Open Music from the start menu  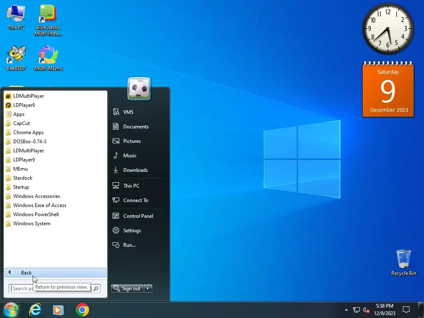pyautogui.click(x=138, y=156)
